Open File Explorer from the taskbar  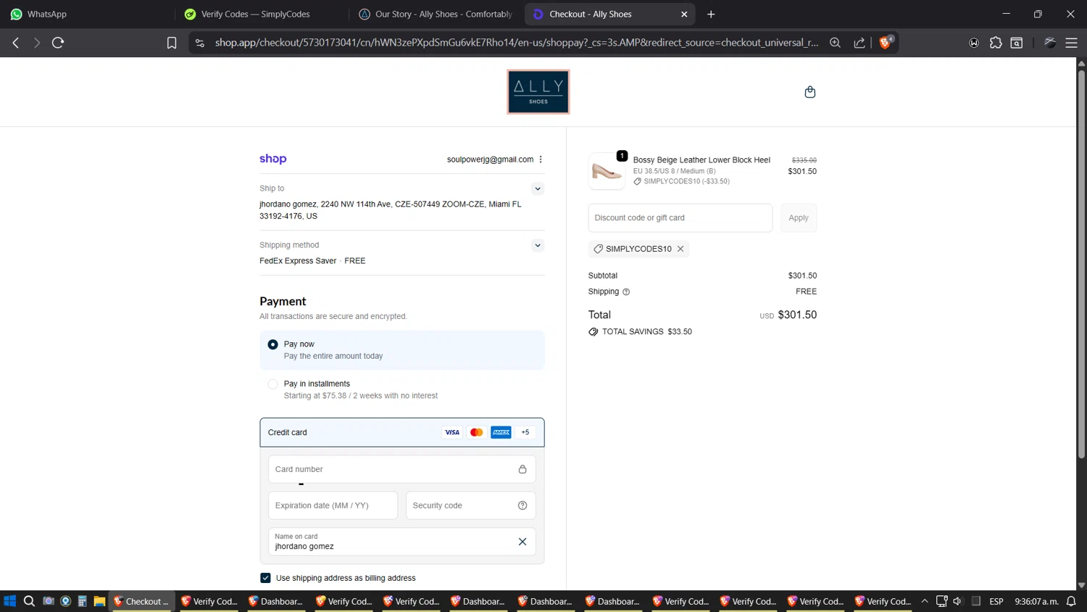pyautogui.click(x=99, y=601)
